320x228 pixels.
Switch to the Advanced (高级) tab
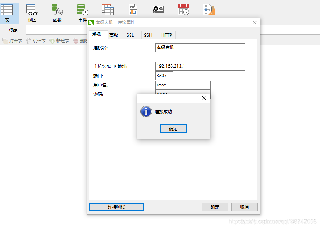(x=115, y=35)
